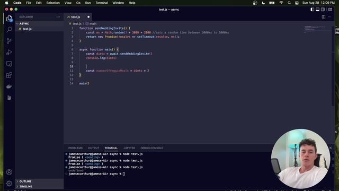Click the editor vertical scrollbar
The image size is (339, 191).
(x=333, y=66)
